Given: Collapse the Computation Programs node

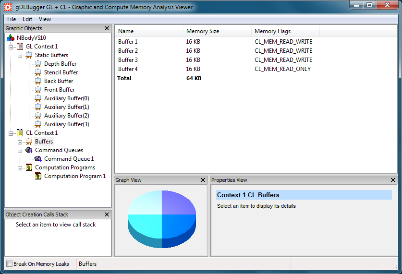Looking at the screenshot, I should point(20,167).
